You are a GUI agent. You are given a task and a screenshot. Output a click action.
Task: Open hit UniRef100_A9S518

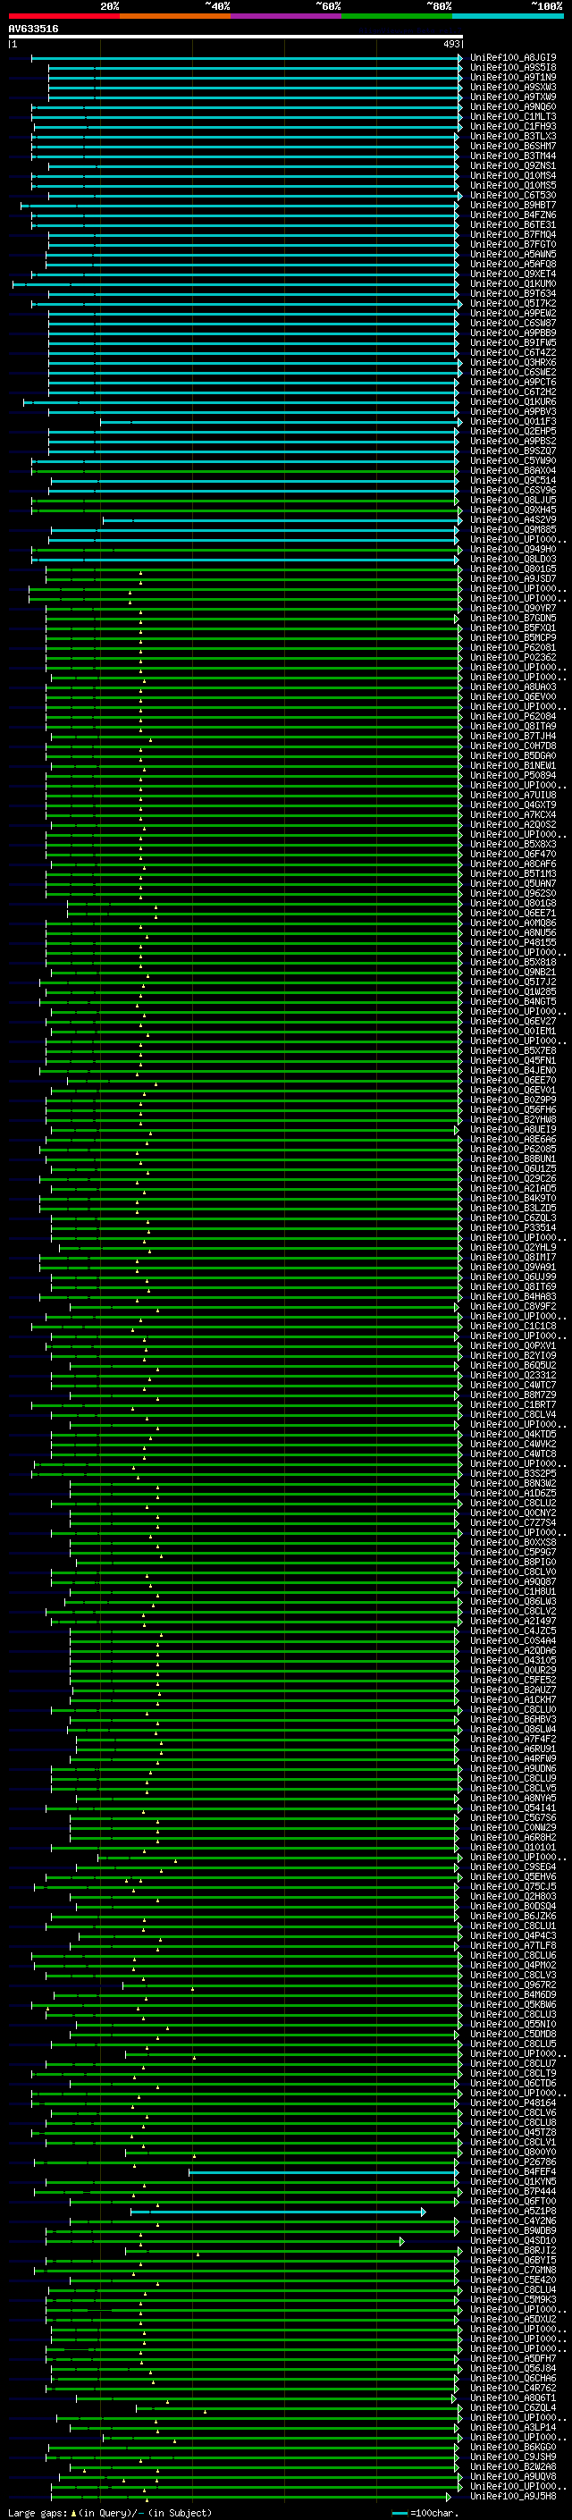(513, 68)
